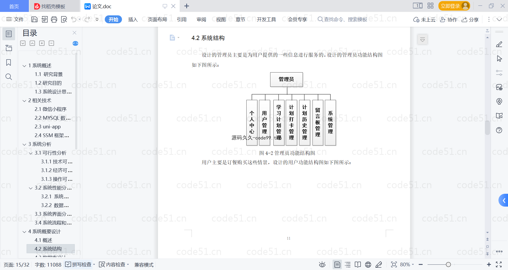508x270 pixels.
Task: Close the 目录 outline panel
Action: tap(74, 33)
